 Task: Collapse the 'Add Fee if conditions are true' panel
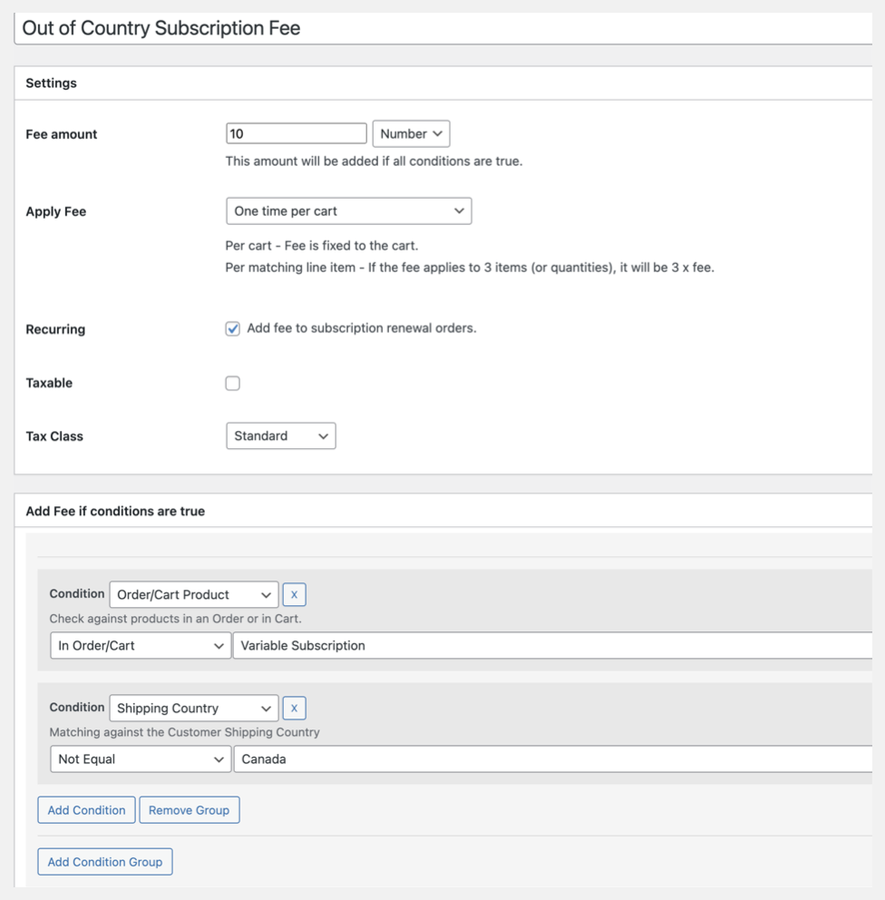tap(444, 512)
